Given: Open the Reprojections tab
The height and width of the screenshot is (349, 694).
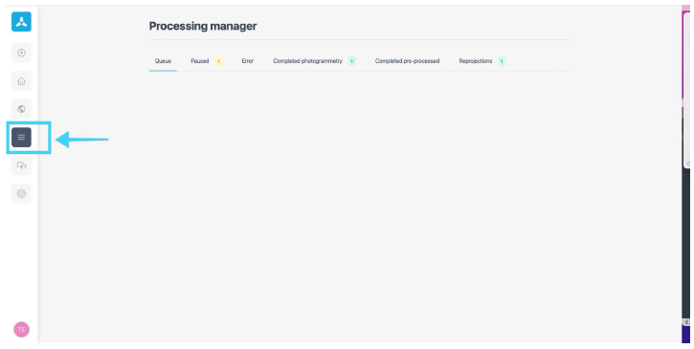Looking at the screenshot, I should click(x=476, y=61).
